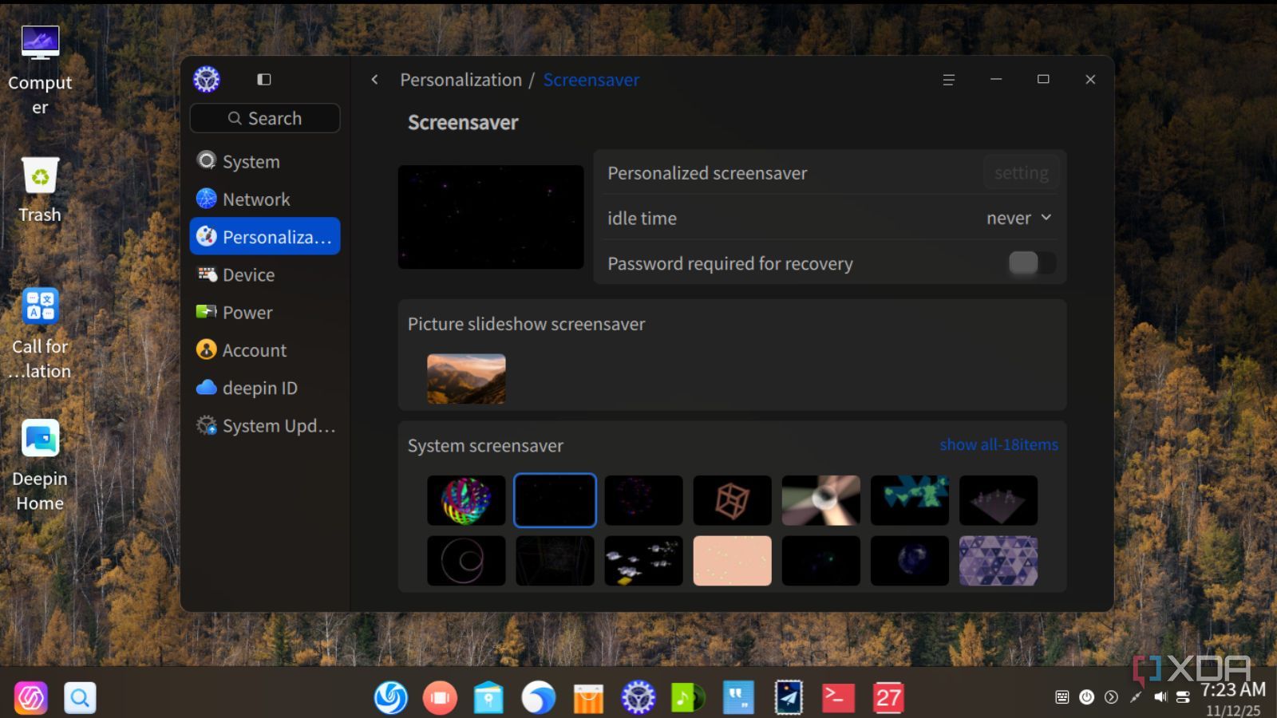Select the purple triangles pattern screensaver

tap(998, 560)
